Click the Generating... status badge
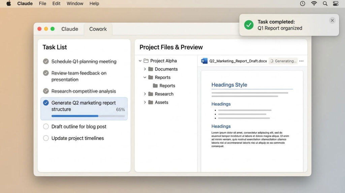 [283, 61]
